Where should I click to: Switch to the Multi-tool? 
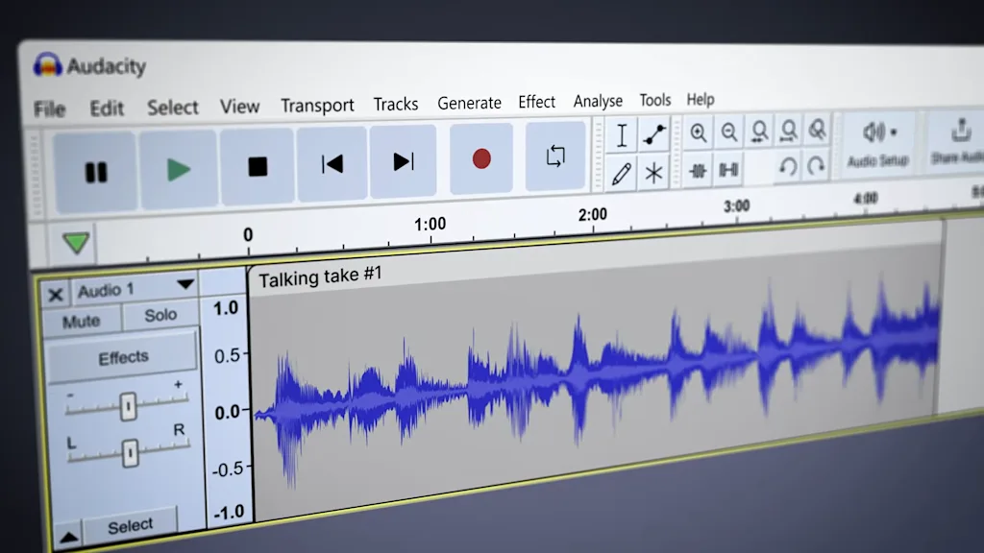point(652,170)
